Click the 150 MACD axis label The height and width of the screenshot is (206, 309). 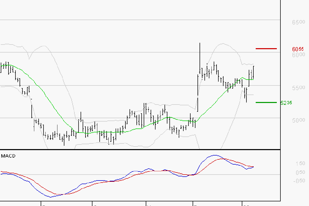300,164
